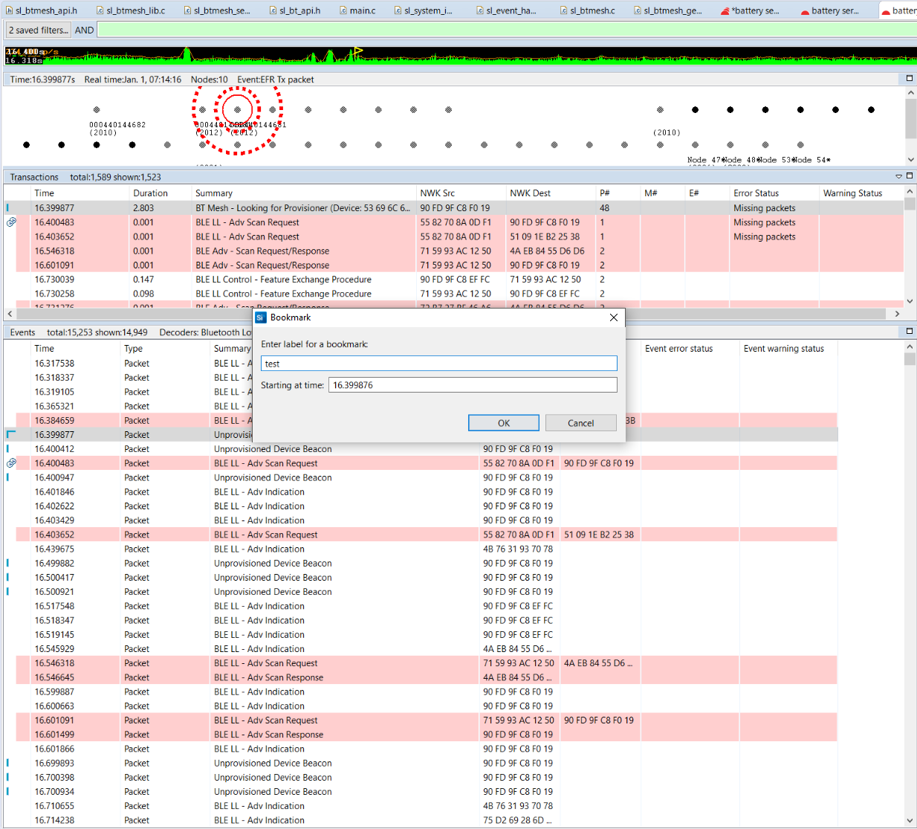Maximize the Transactions pane
The image size is (917, 829).
point(909,176)
